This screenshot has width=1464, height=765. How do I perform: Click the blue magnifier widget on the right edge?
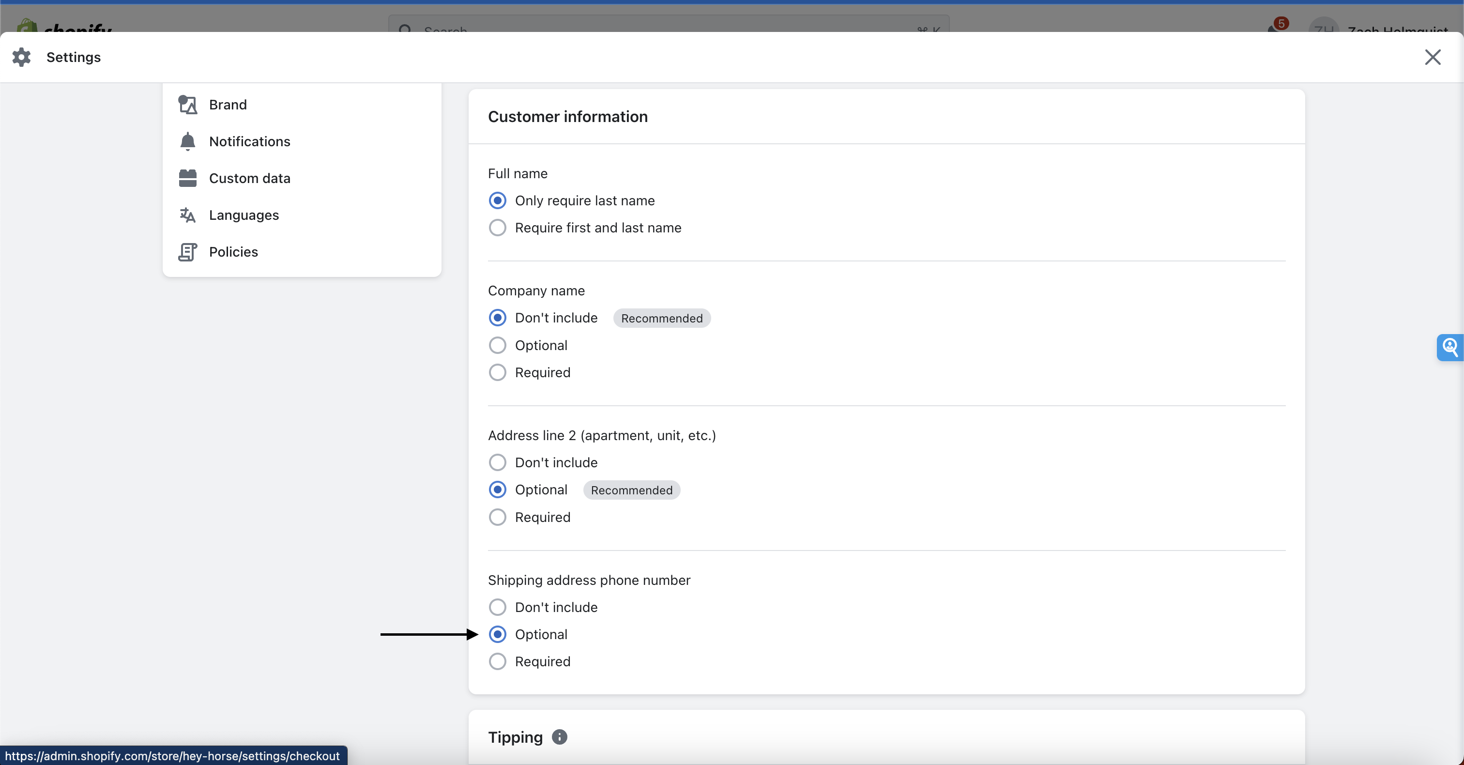[1450, 347]
